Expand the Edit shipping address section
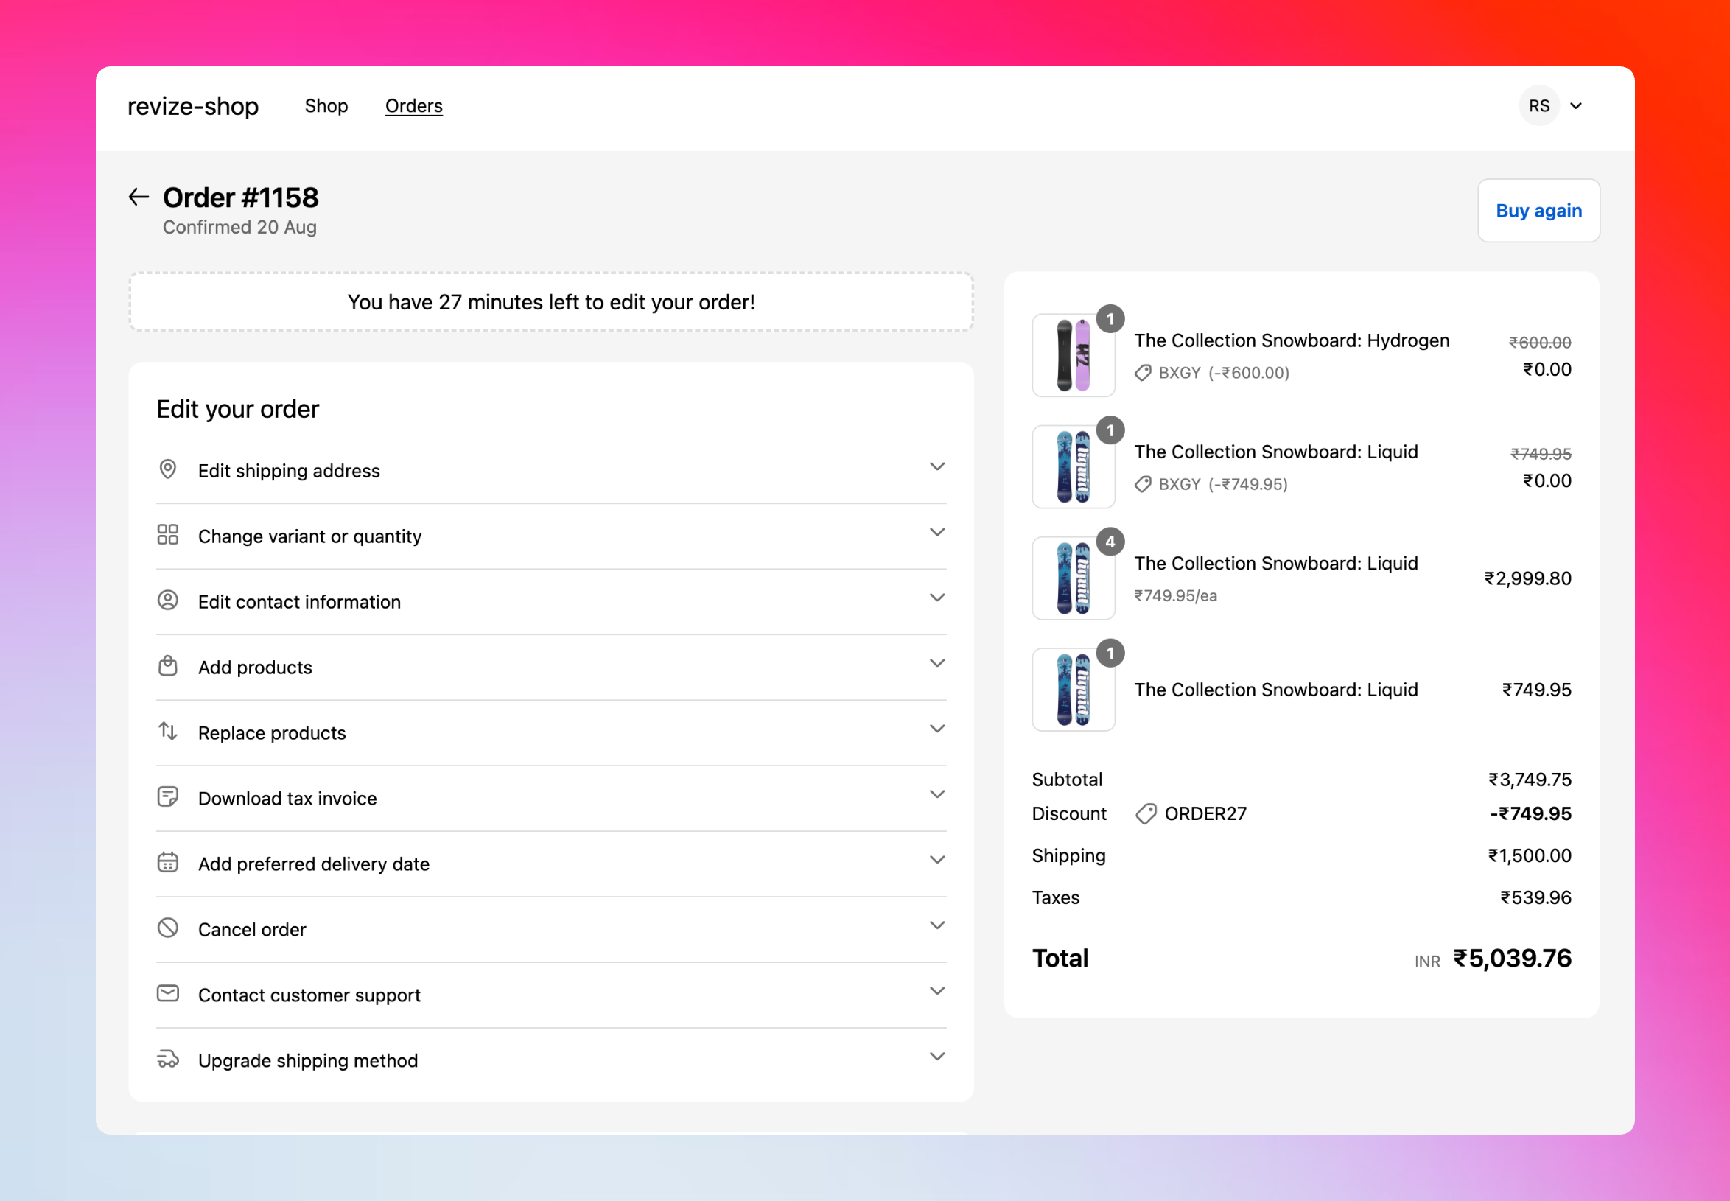The width and height of the screenshot is (1730, 1201). tap(937, 466)
